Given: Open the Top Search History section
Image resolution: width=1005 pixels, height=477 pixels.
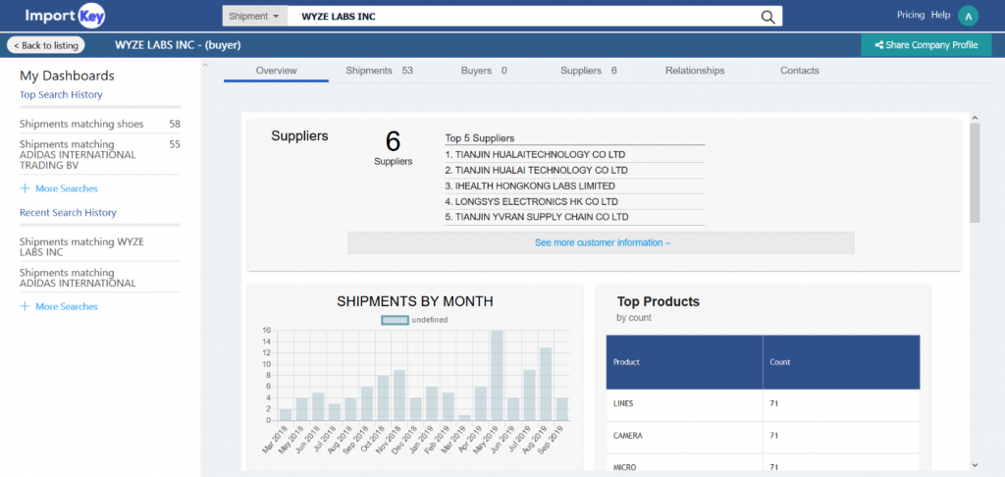Looking at the screenshot, I should click(61, 95).
